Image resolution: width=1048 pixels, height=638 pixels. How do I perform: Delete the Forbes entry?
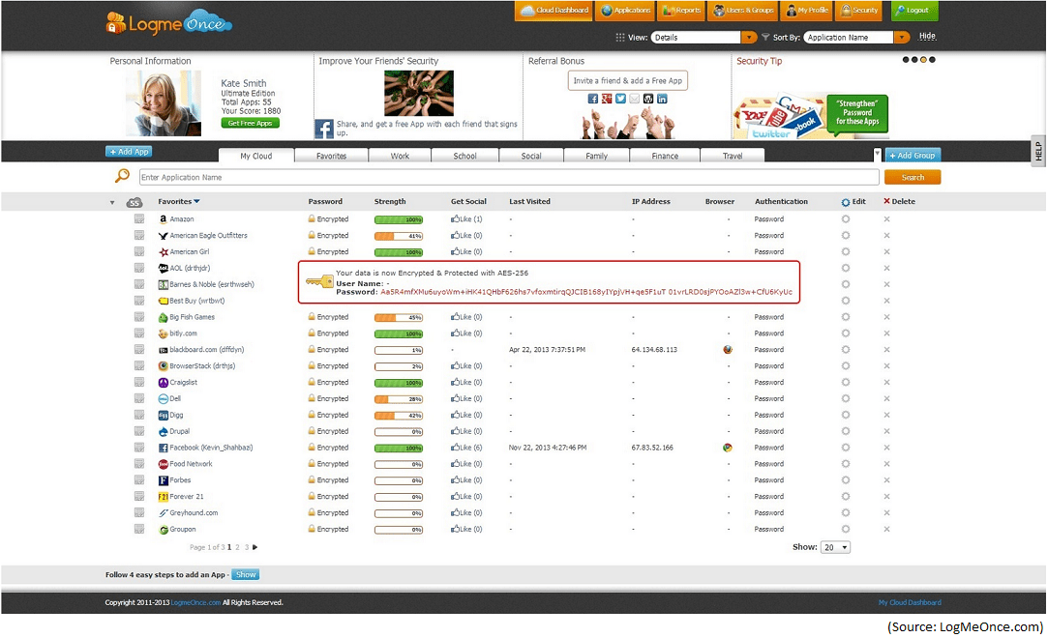887,480
